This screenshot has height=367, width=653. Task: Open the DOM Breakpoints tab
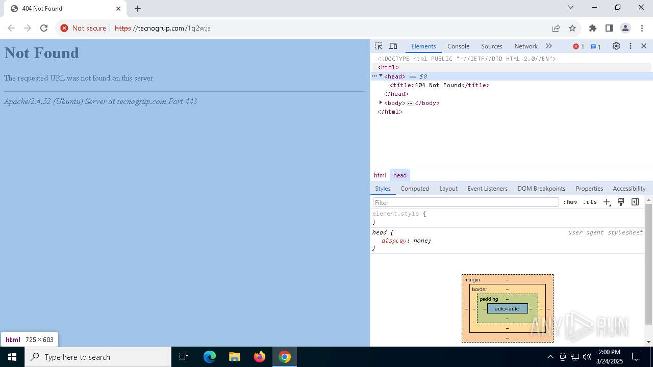(x=541, y=189)
